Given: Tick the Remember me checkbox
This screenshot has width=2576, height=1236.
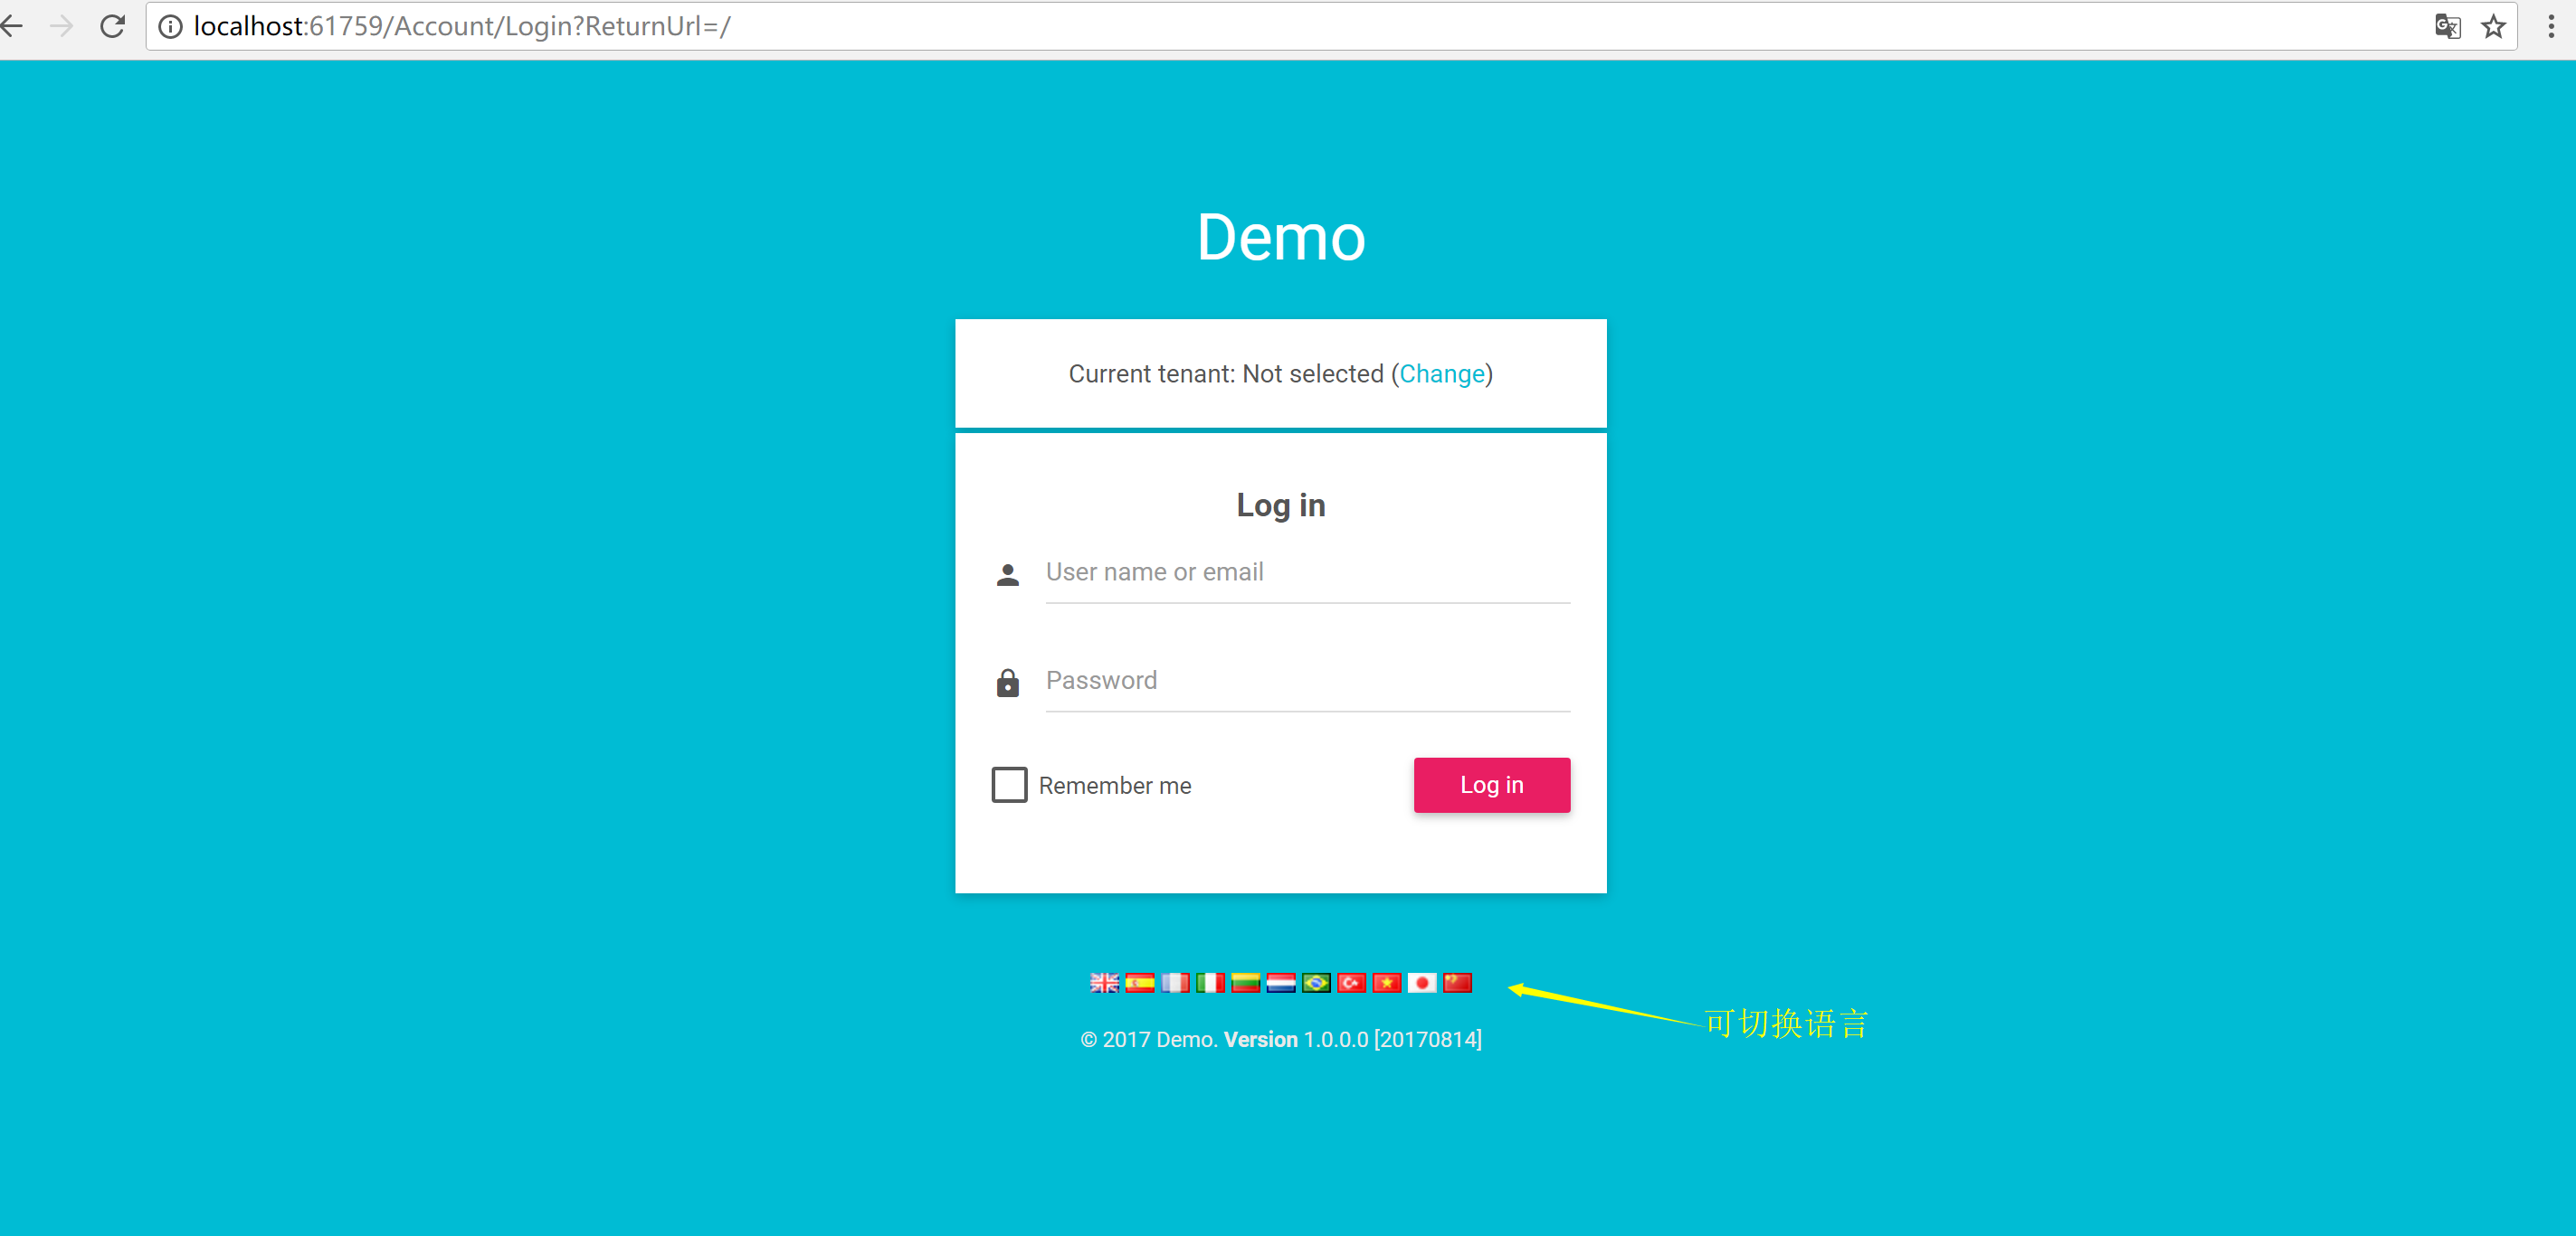Looking at the screenshot, I should (x=1009, y=784).
